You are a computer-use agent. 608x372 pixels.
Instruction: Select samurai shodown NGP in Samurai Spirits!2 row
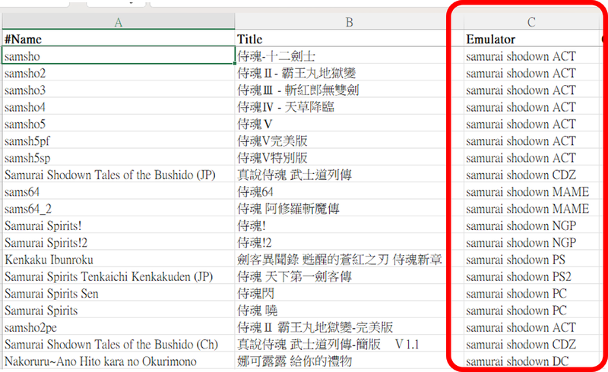pyautogui.click(x=531, y=243)
